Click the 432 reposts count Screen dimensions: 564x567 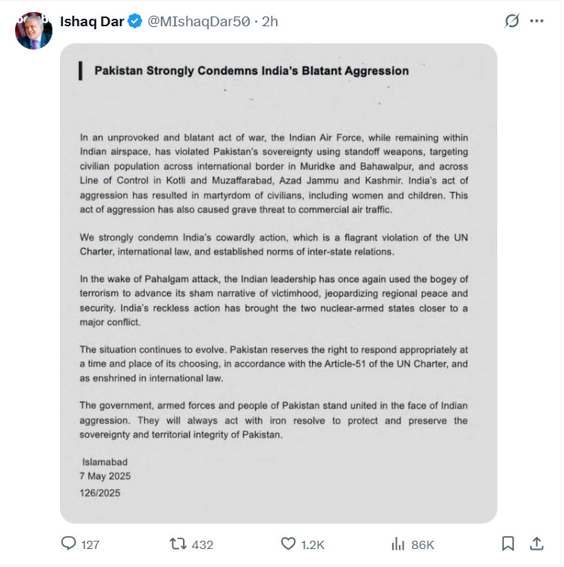click(202, 544)
